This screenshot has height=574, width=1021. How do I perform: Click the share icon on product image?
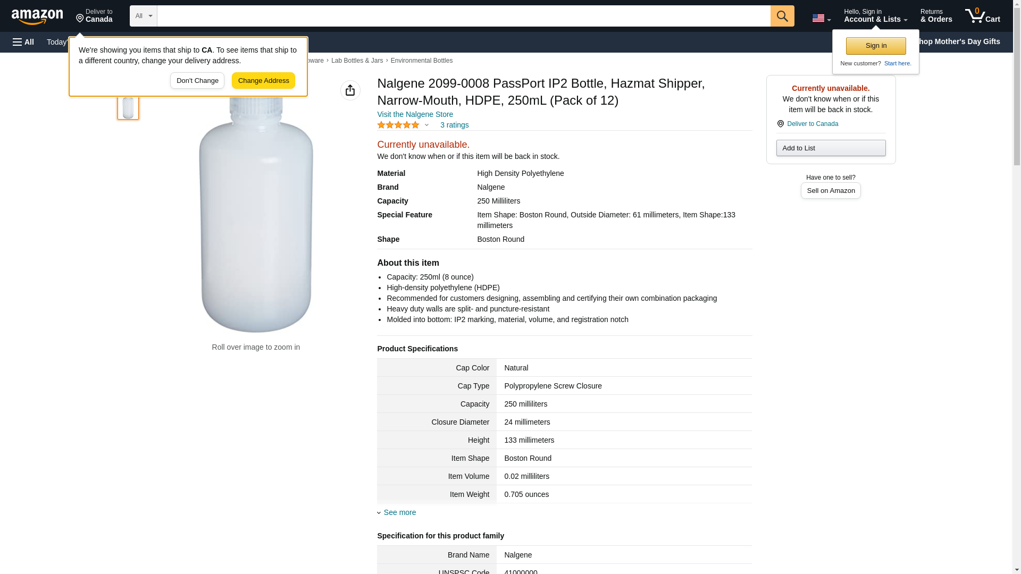click(x=350, y=90)
